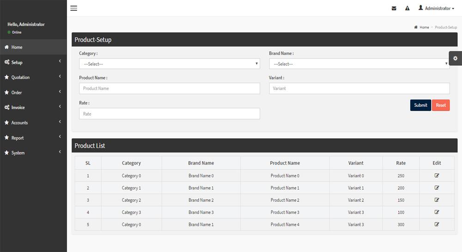Click the gears icon beside Setup

point(7,62)
